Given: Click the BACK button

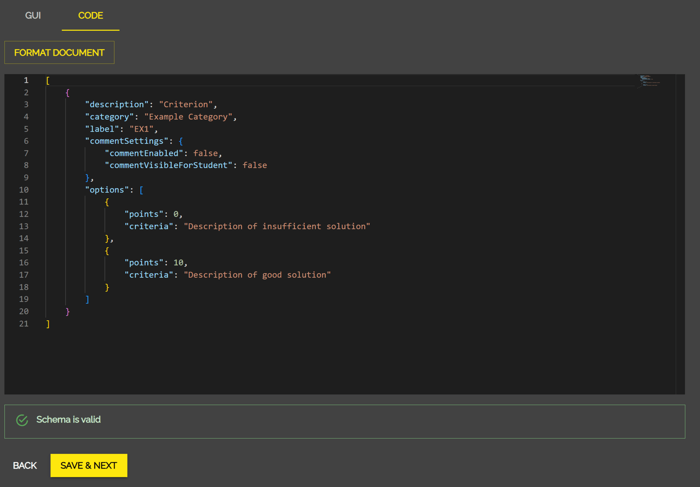Looking at the screenshot, I should click(x=25, y=465).
